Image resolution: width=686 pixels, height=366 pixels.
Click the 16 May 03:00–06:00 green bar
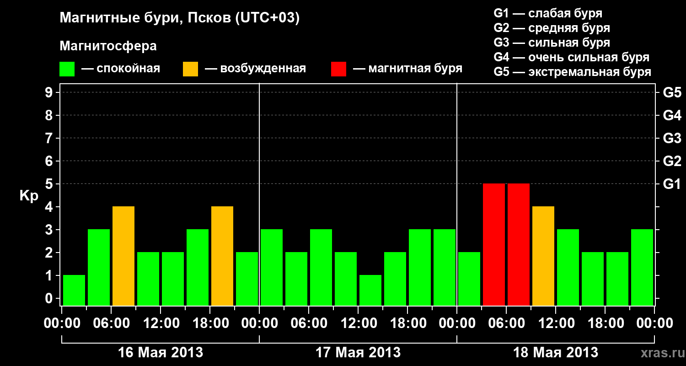pyautogui.click(x=99, y=267)
